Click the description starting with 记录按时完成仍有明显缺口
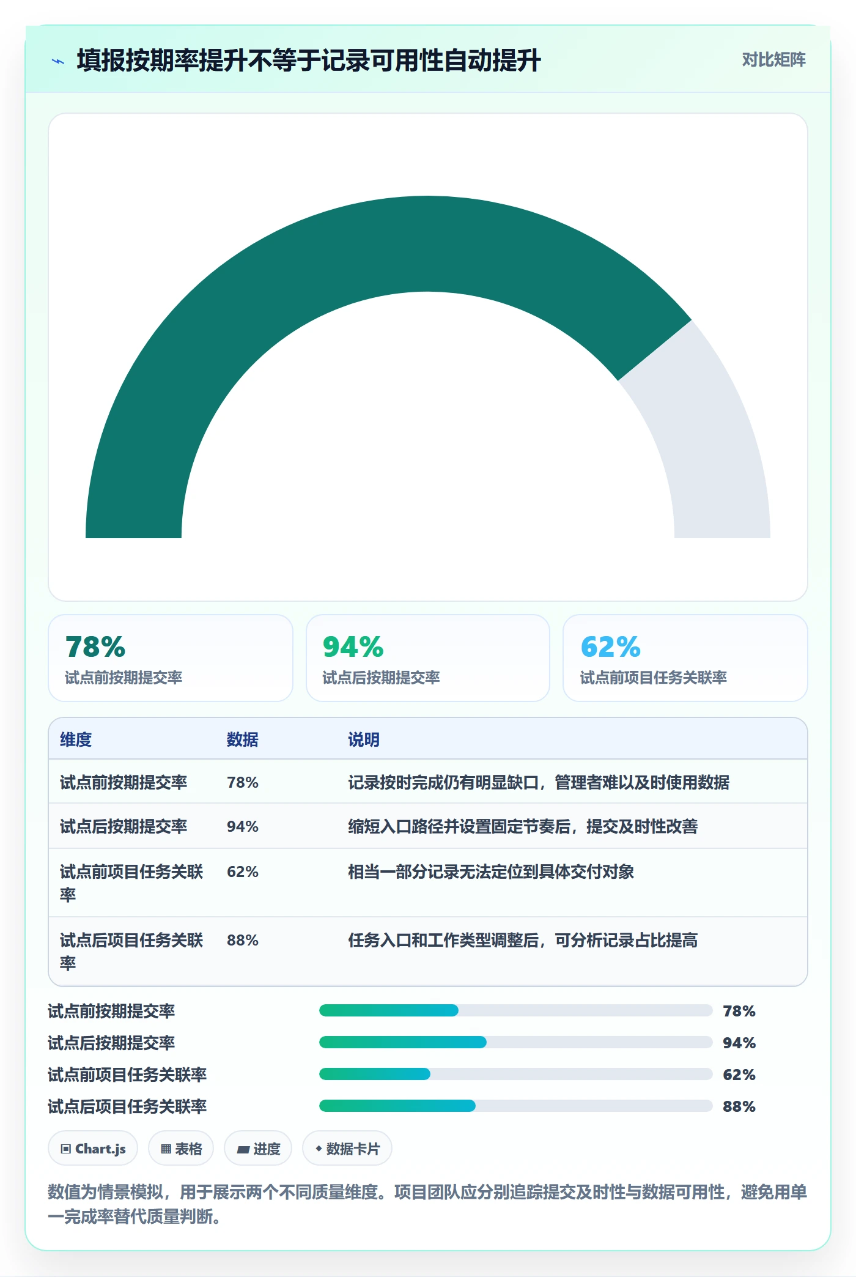 [539, 782]
